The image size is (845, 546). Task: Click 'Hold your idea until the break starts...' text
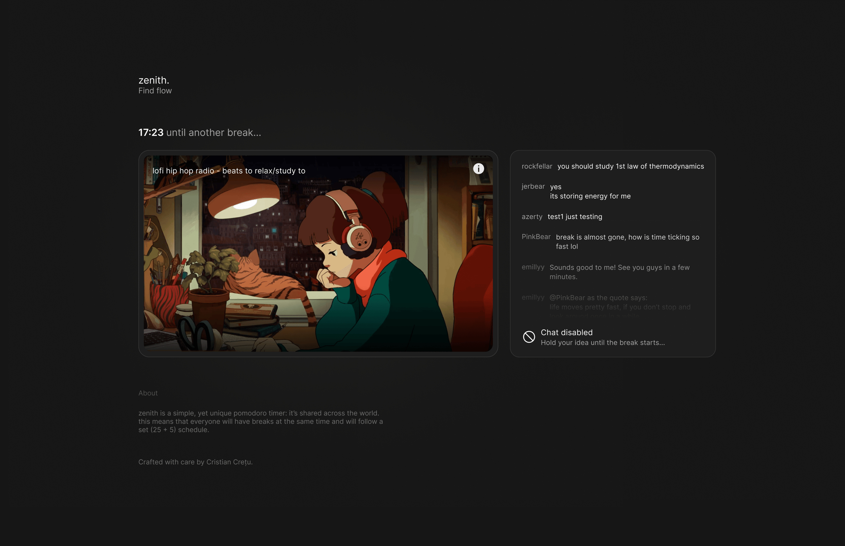coord(603,343)
